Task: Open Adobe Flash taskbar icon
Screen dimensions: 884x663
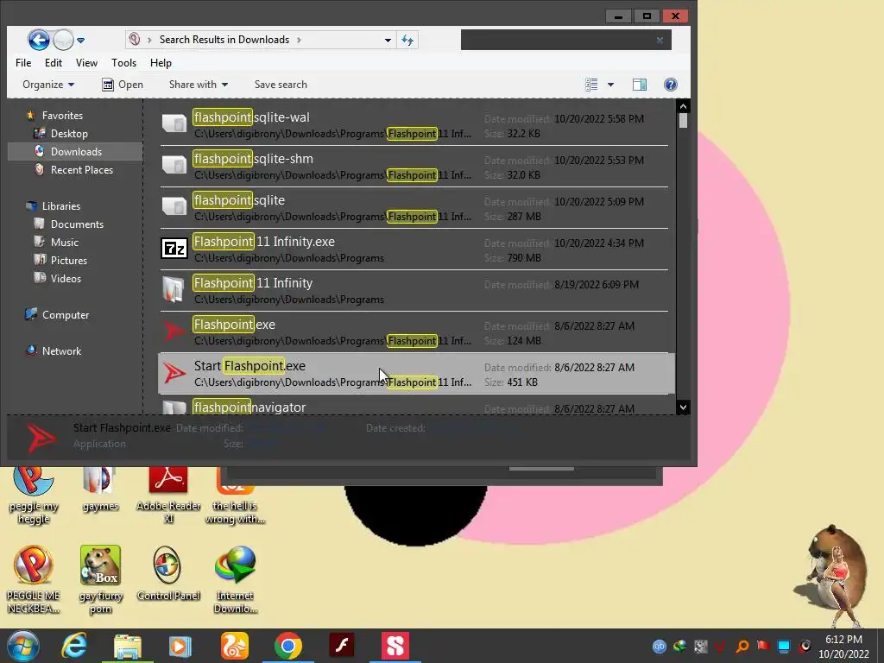Action: click(342, 646)
